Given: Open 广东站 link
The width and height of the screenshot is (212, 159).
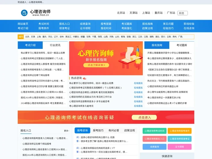Looking at the screenshot, I should [171, 13].
